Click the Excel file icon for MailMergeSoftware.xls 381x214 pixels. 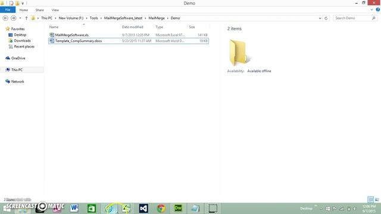(52, 35)
